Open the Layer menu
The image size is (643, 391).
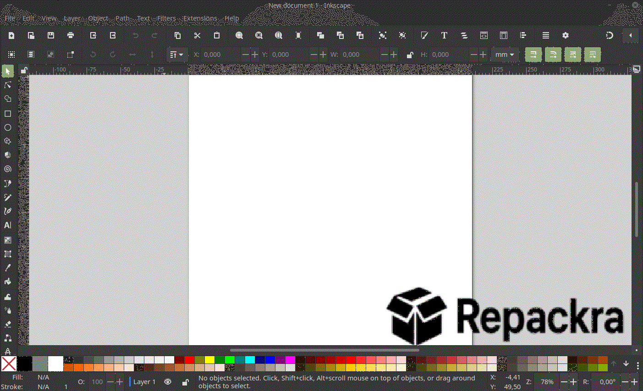(x=72, y=18)
